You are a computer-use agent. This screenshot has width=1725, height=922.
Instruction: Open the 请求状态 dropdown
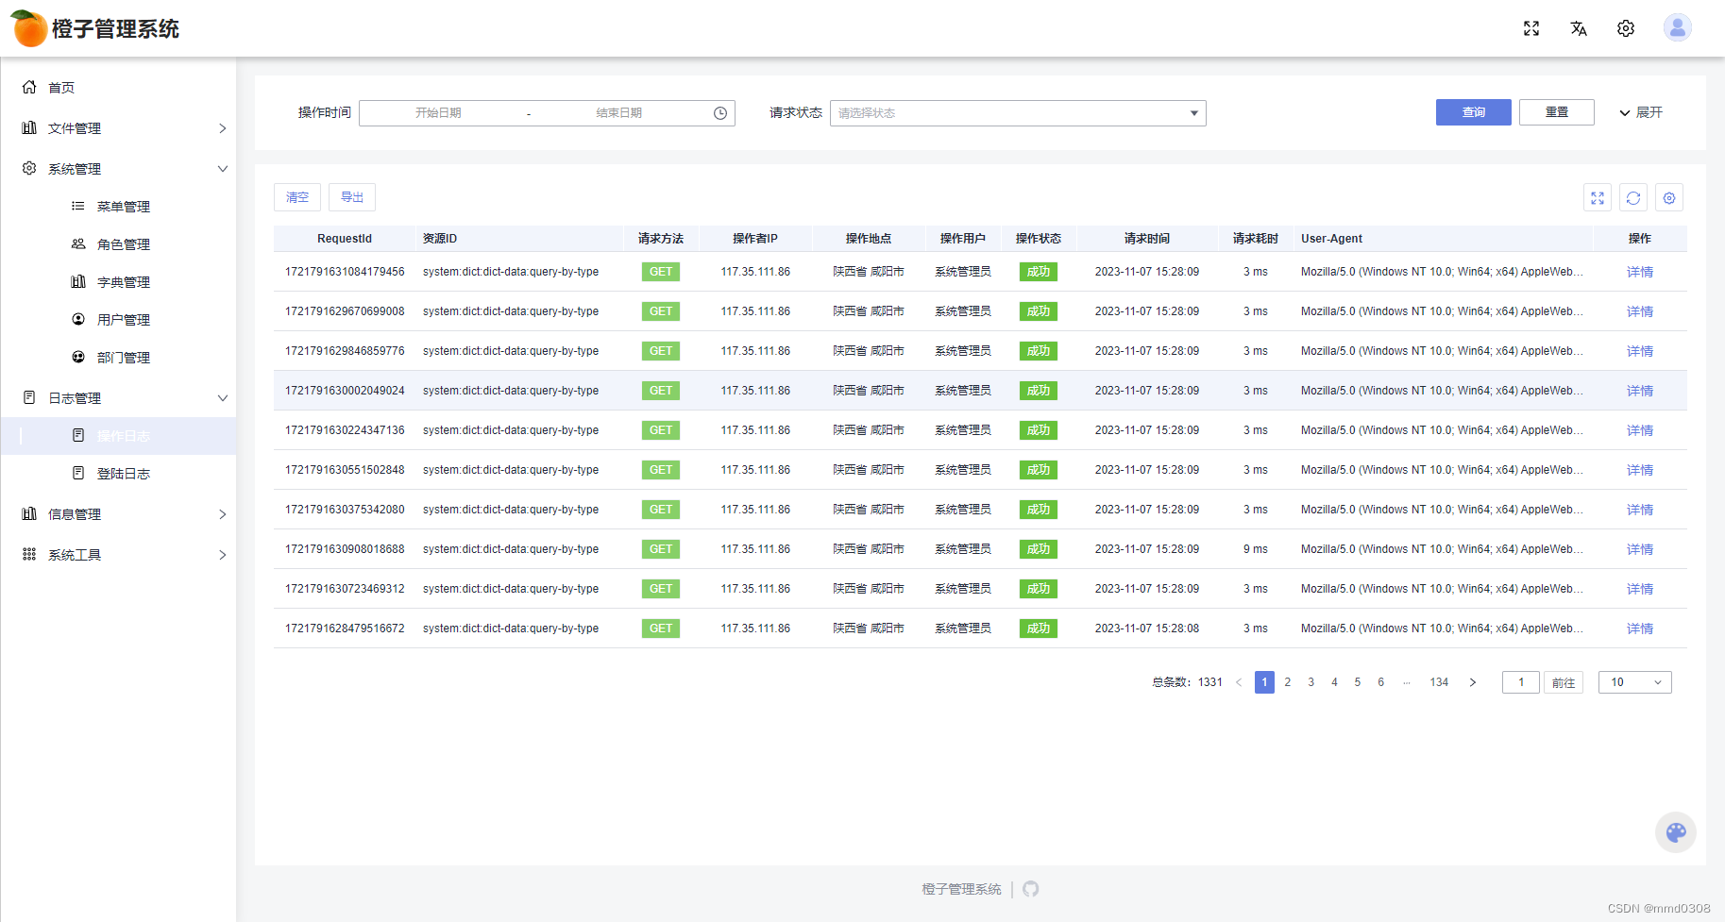(x=1018, y=113)
